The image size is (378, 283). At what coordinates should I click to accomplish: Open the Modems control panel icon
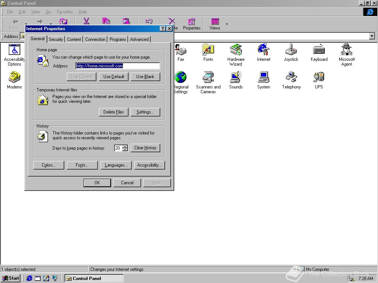[x=14, y=80]
